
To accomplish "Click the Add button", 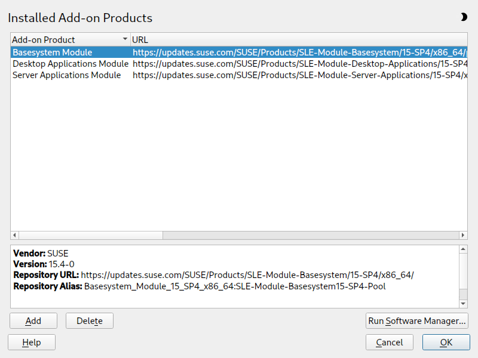I will pos(33,321).
